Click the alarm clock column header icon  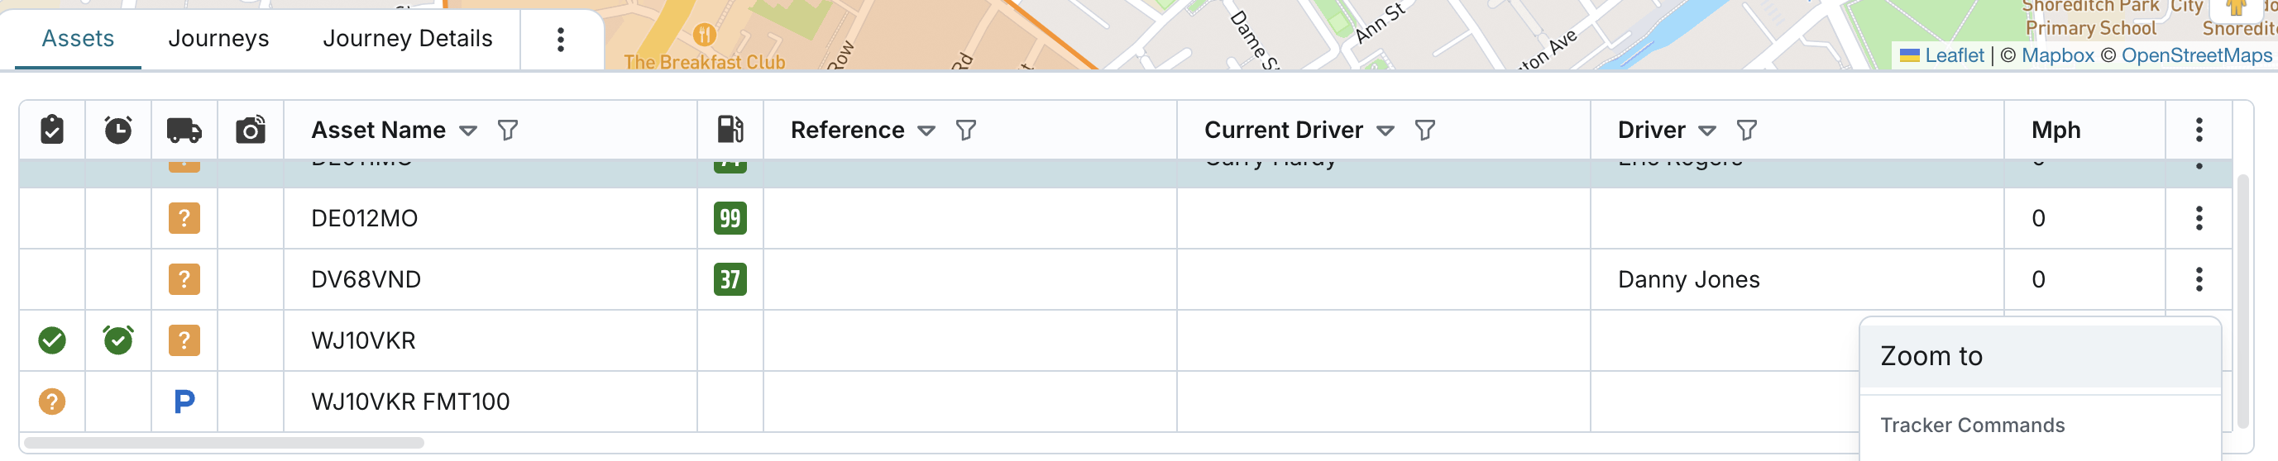point(117,130)
